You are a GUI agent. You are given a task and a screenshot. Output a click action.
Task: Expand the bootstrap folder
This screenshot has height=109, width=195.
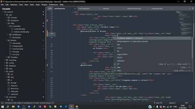coord(5,60)
